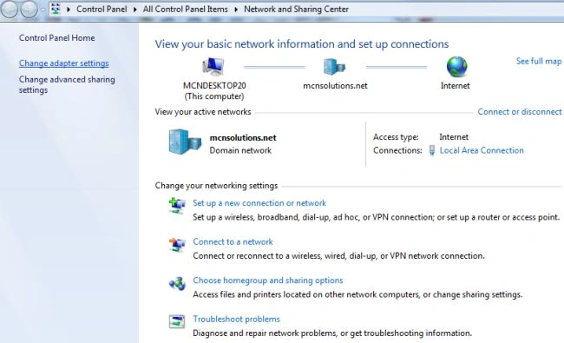Click Domain network text

coord(240,150)
